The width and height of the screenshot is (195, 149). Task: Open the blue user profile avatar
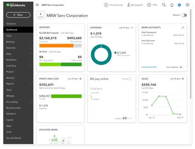179,5
